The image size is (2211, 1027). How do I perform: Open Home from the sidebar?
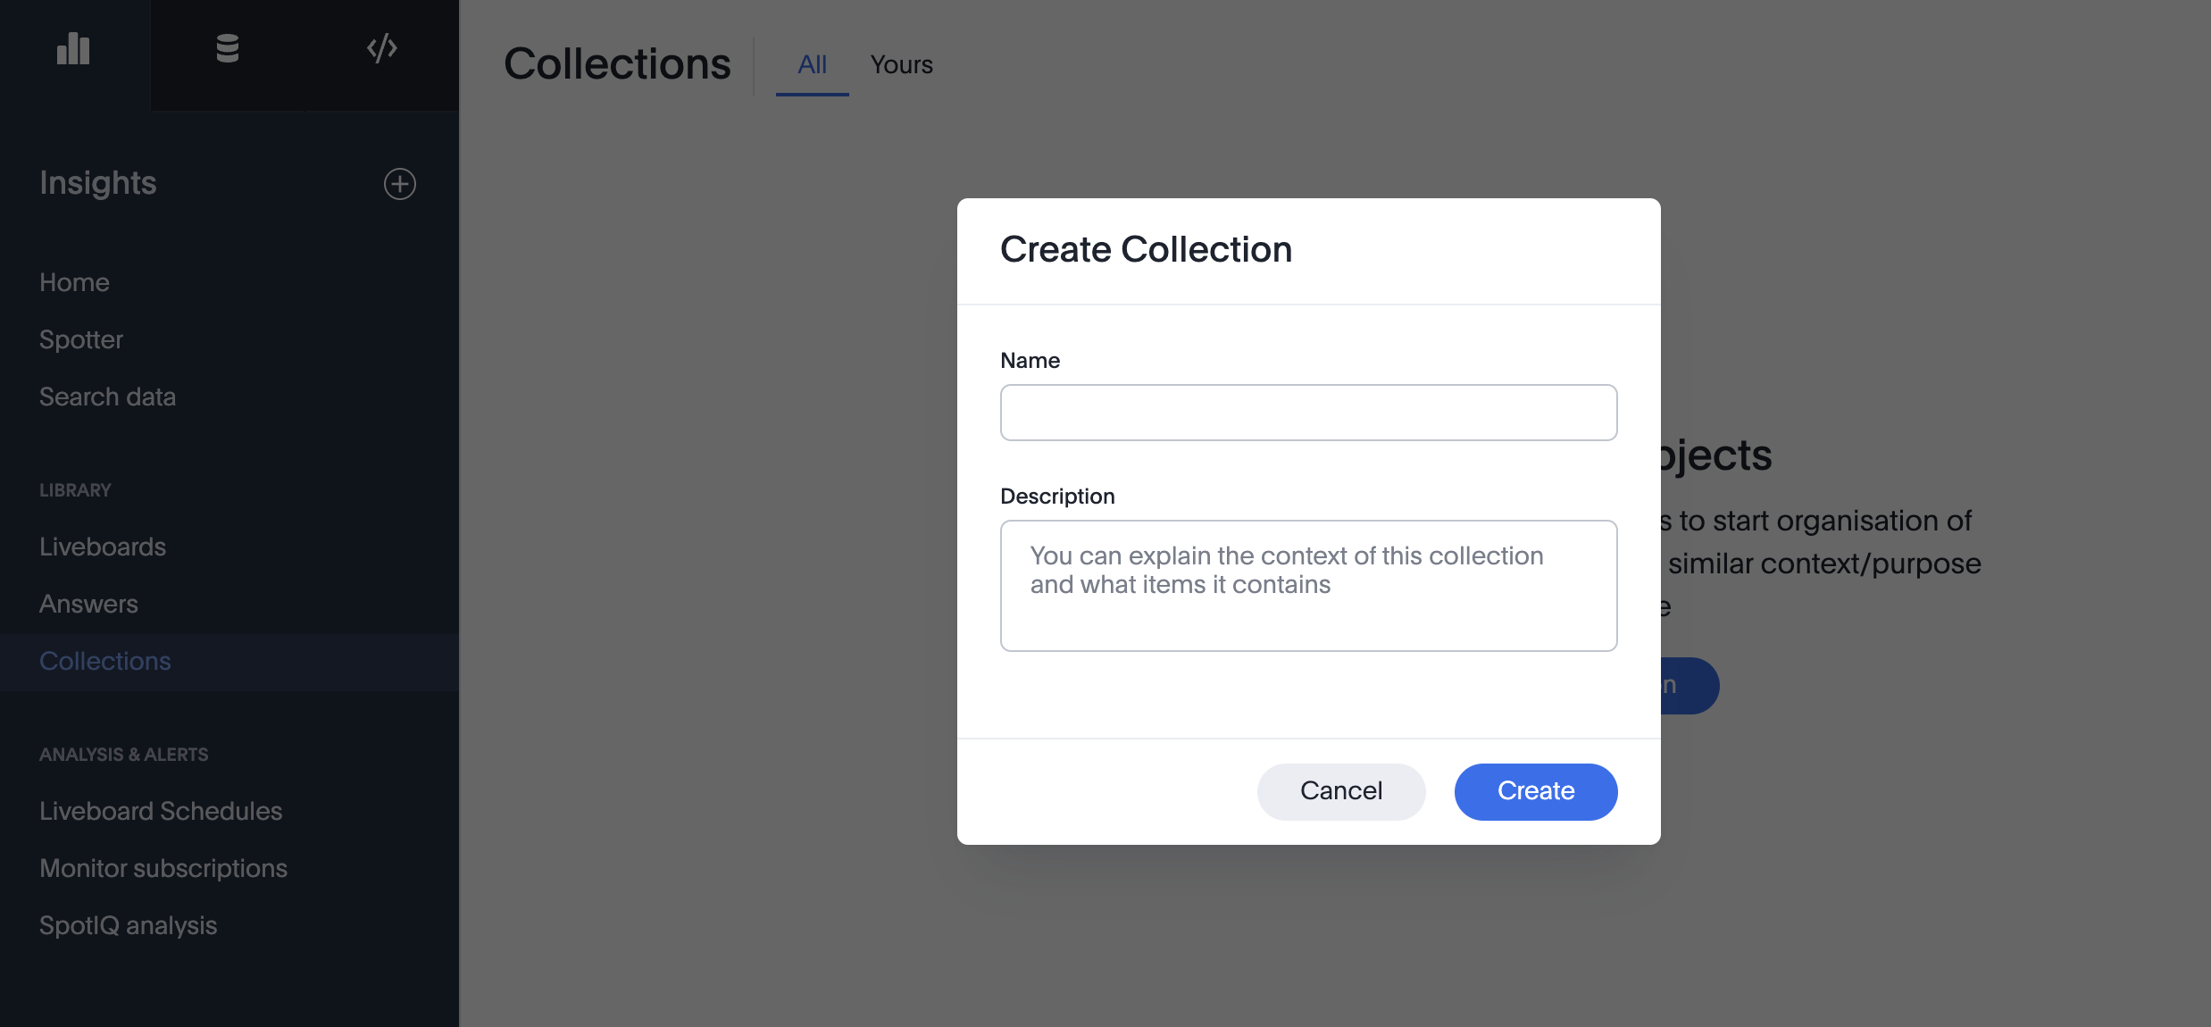tap(74, 282)
